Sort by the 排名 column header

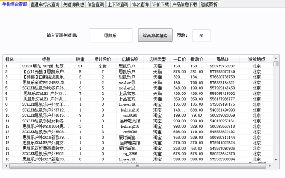click(12, 59)
